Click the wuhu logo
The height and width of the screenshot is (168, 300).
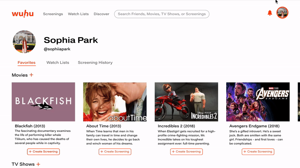[x=23, y=14]
